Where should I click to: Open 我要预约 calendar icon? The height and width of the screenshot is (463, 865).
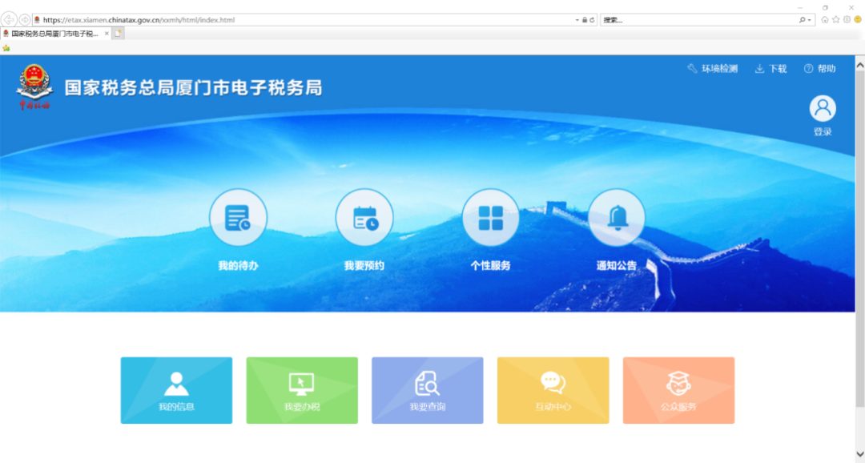364,217
